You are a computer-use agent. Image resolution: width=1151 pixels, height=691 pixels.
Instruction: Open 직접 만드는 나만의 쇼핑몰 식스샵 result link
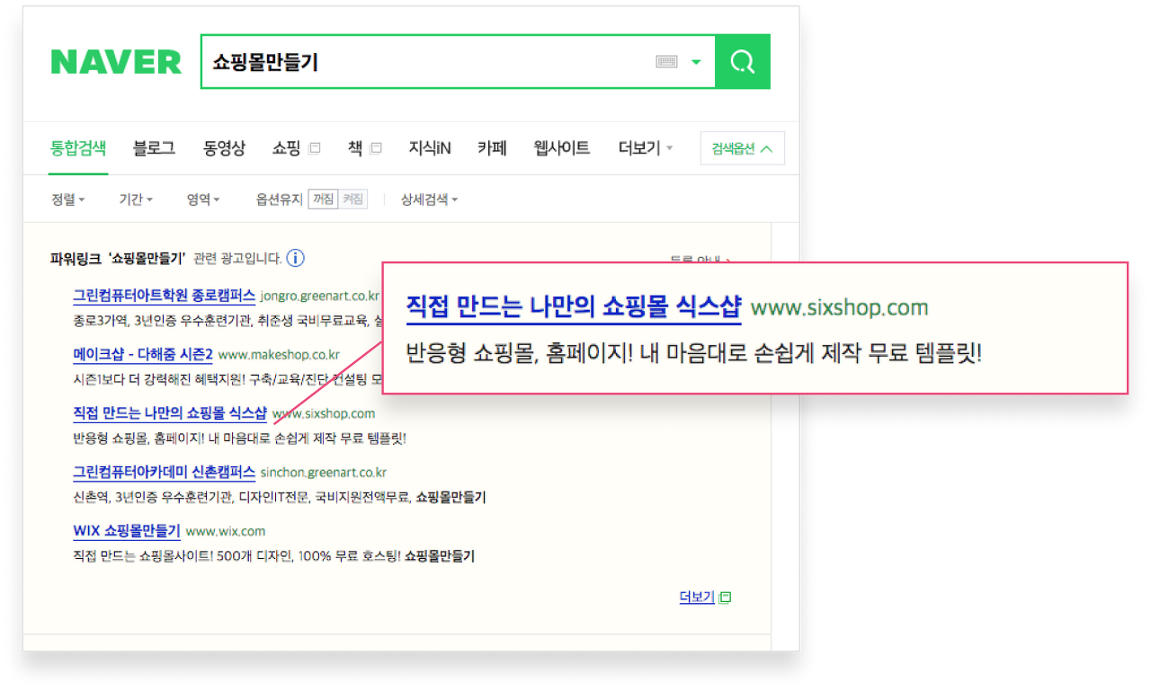point(170,413)
